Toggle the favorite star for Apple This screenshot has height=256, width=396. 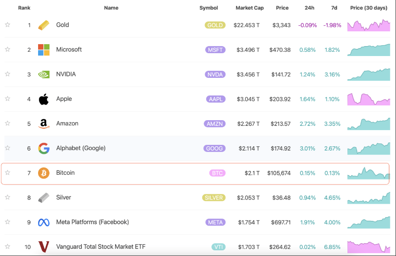pyautogui.click(x=8, y=98)
